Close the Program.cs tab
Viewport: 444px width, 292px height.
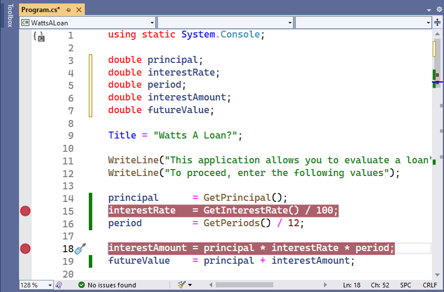point(79,10)
